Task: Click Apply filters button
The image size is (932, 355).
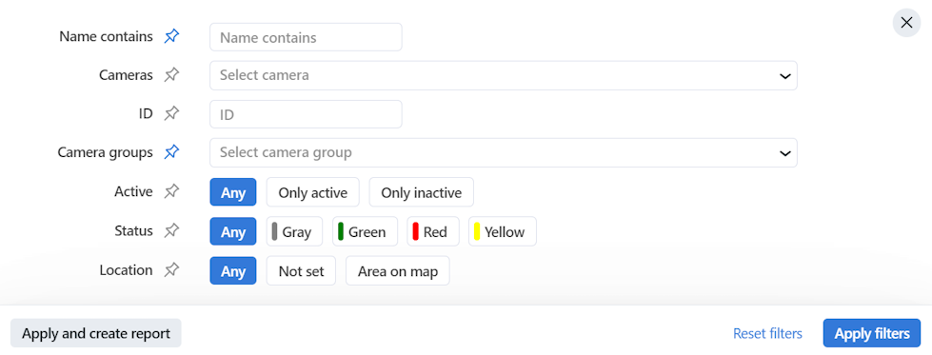Action: tap(872, 333)
